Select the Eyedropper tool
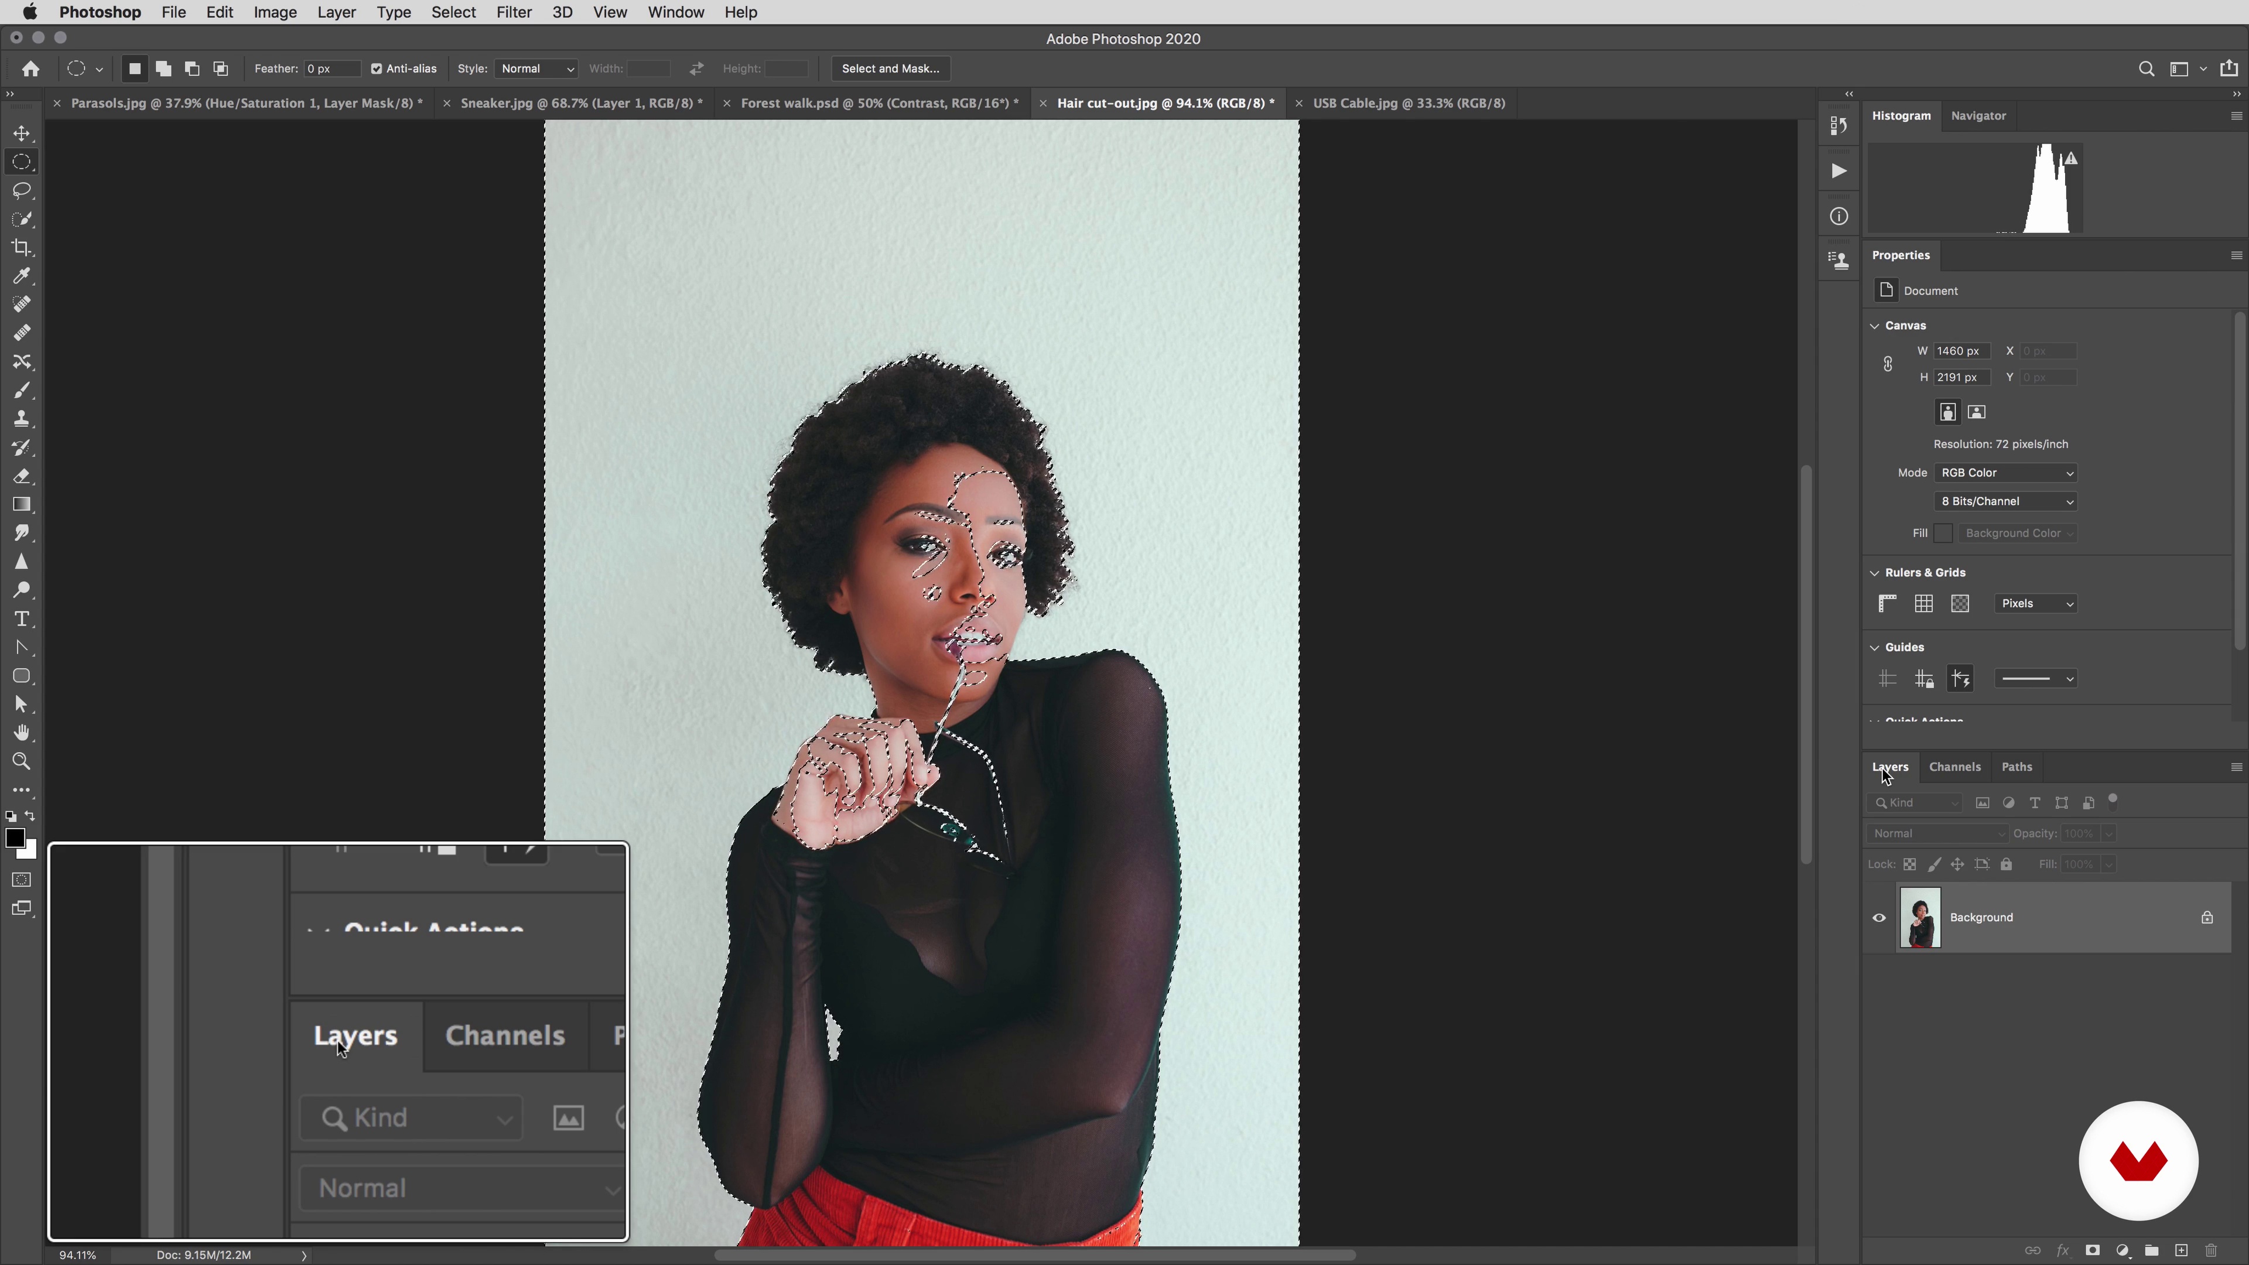The width and height of the screenshot is (2249, 1265). (x=22, y=276)
